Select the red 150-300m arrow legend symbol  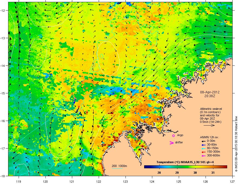click(203, 152)
